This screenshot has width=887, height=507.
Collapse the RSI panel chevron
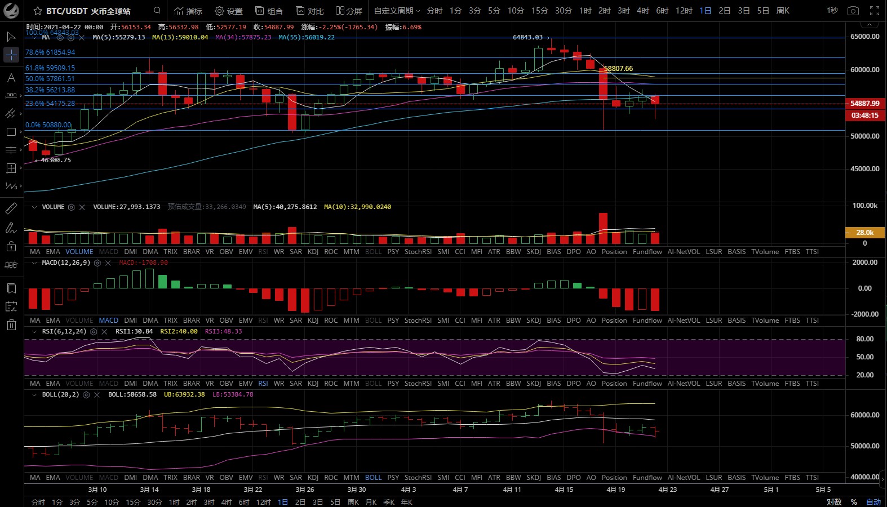[34, 332]
